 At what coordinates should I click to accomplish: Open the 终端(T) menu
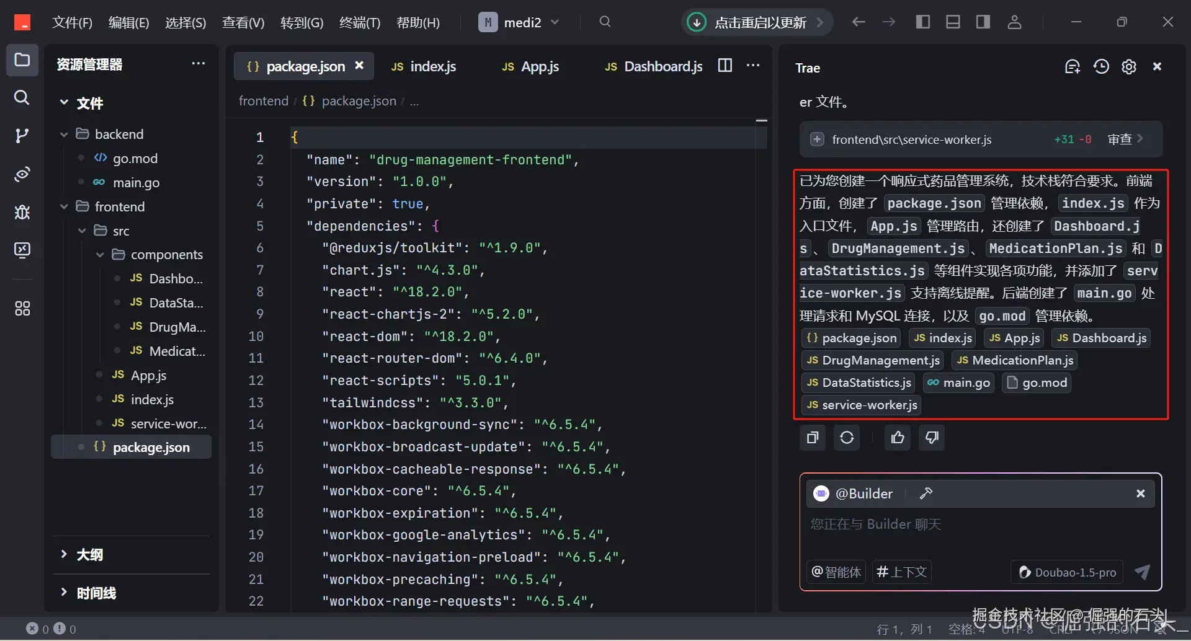coord(359,23)
